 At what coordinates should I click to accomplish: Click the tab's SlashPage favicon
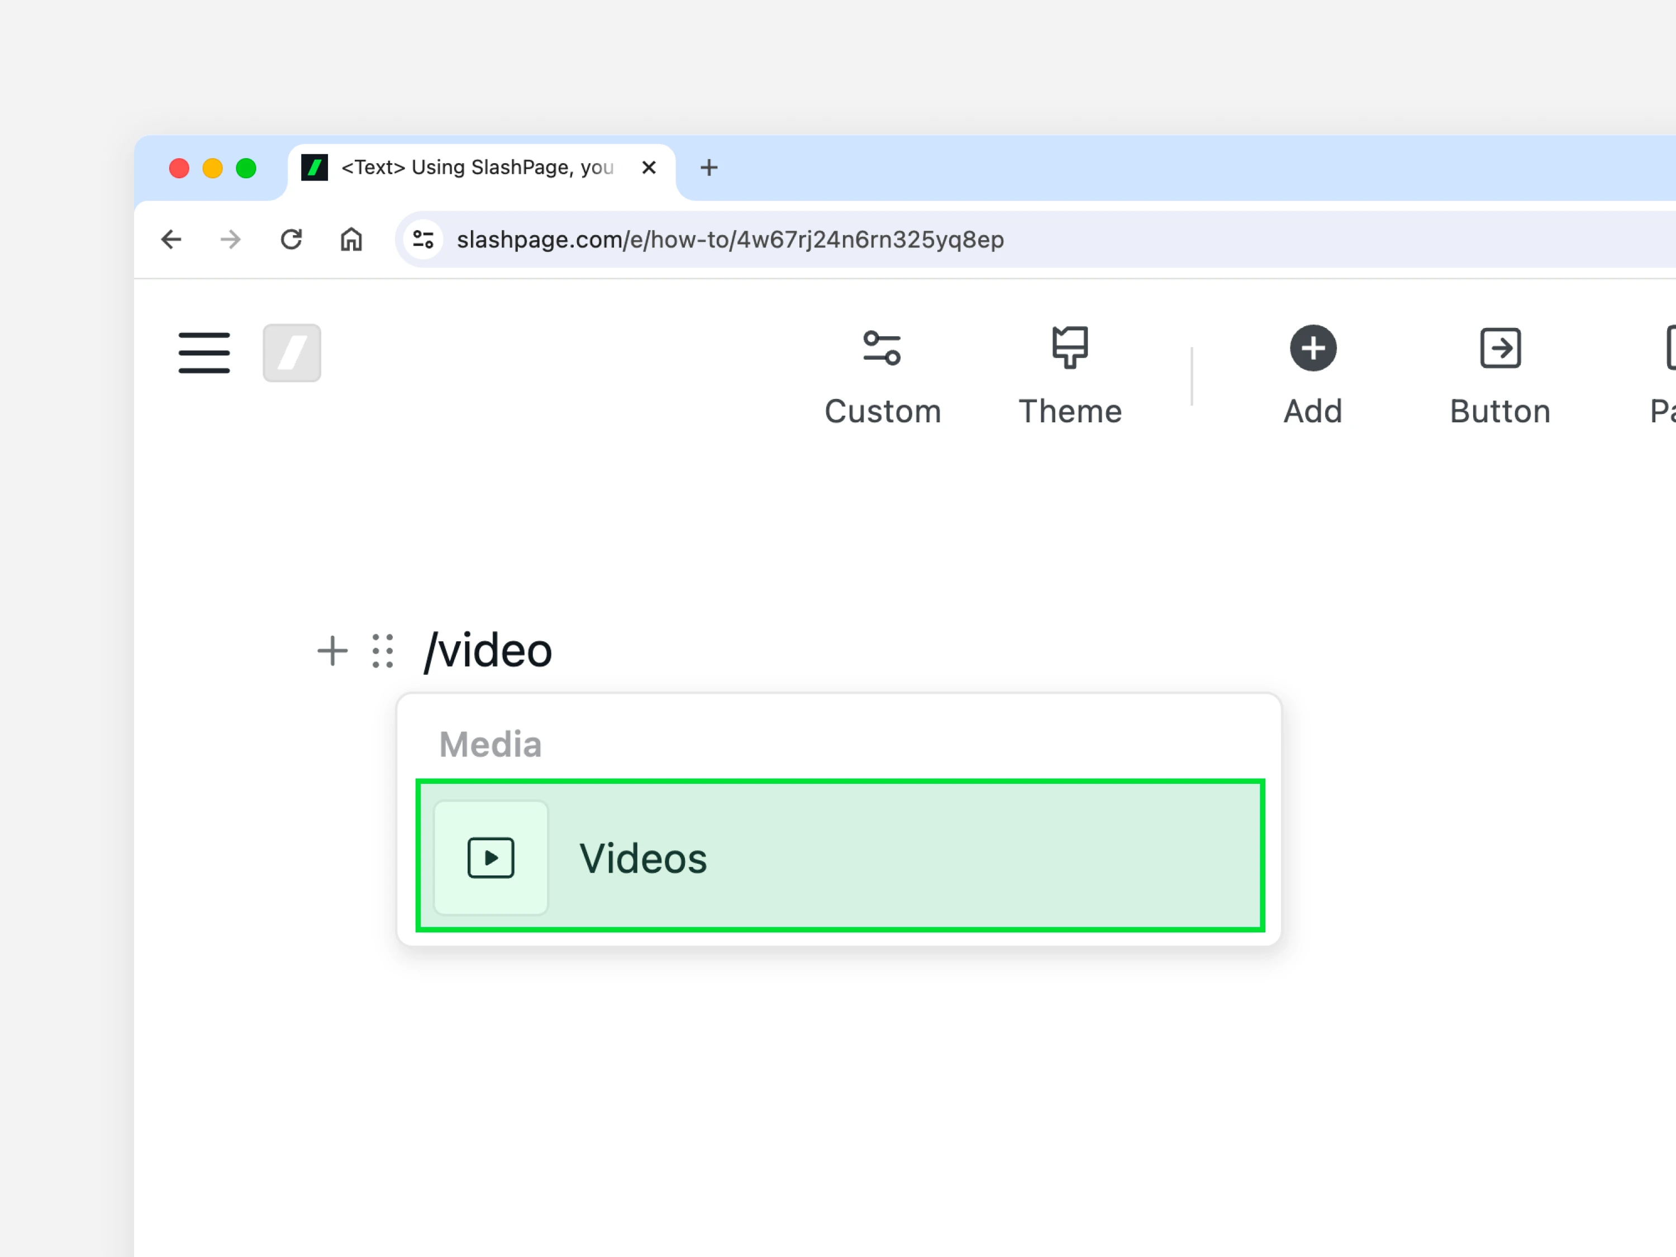click(315, 168)
